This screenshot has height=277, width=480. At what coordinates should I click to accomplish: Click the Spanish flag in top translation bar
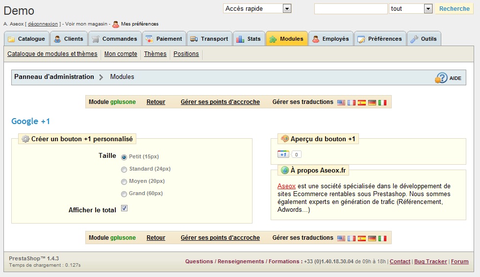(x=362, y=102)
